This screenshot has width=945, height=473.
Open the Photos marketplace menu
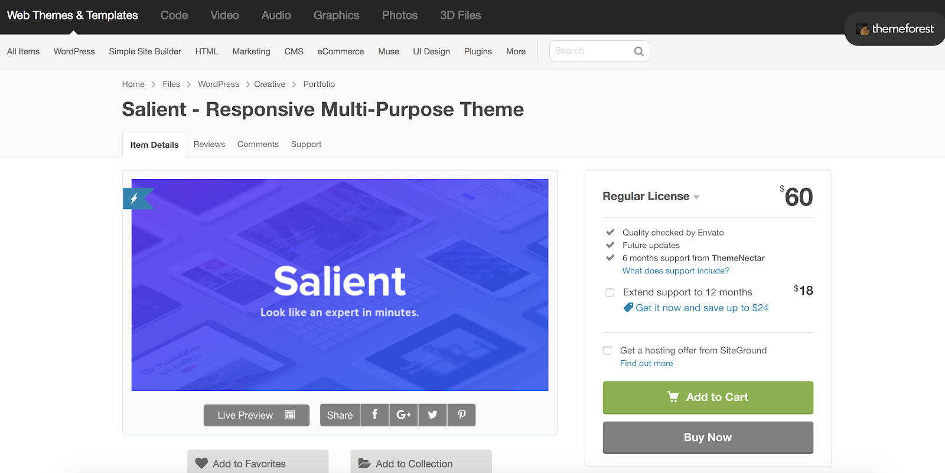click(400, 15)
